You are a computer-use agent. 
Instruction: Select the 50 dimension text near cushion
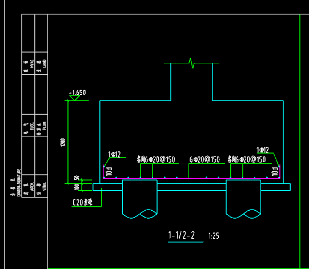click(77, 178)
